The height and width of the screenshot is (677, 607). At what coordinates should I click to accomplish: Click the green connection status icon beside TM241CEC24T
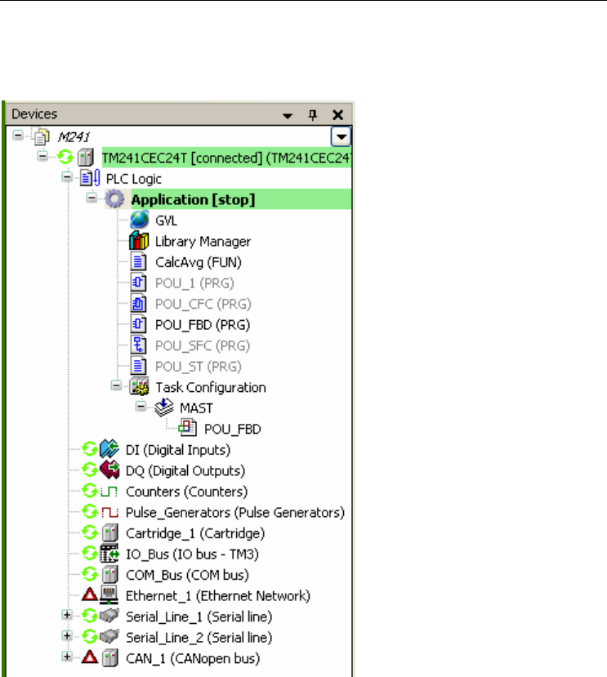coord(65,157)
